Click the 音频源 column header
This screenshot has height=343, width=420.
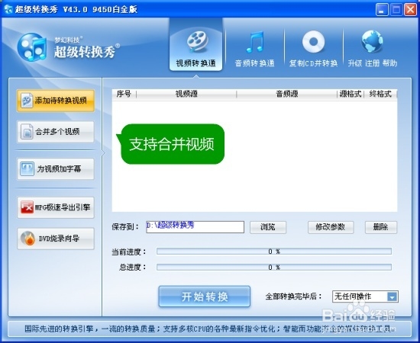coord(287,94)
